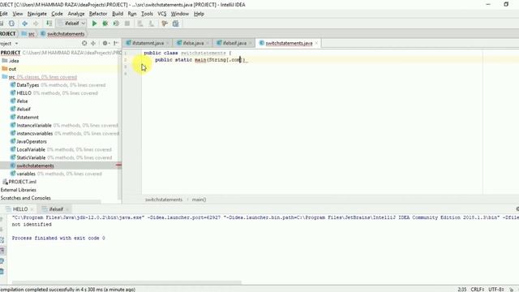The image size is (519, 292).
Task: Collapse all in the Project panel
Action: [x=93, y=43]
